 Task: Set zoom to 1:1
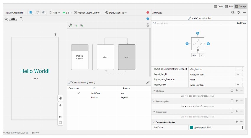click(x=60, y=117)
